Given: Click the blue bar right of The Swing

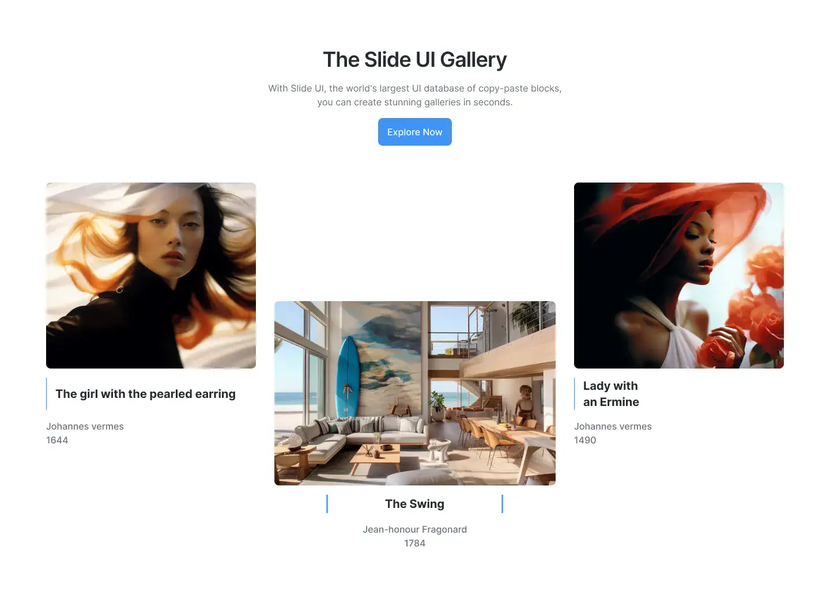Looking at the screenshot, I should pos(502,504).
